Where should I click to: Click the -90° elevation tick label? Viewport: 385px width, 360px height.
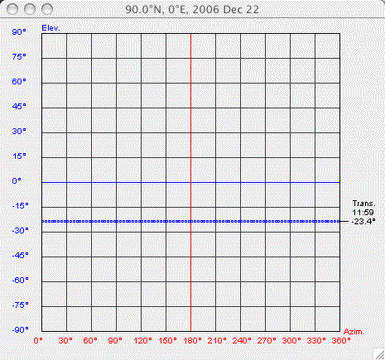coord(21,329)
